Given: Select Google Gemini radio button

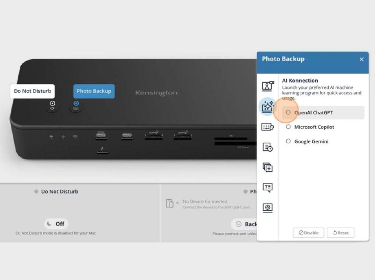Looking at the screenshot, I should 288,141.
